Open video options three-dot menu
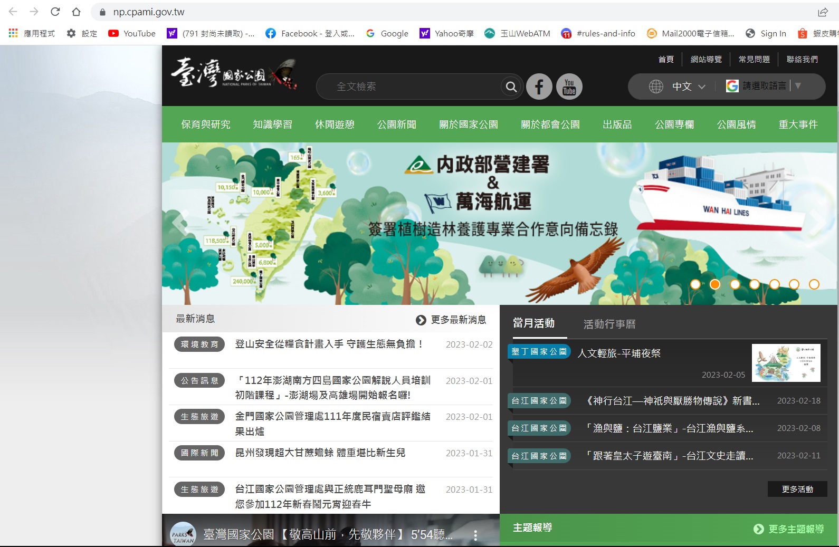Image resolution: width=839 pixels, height=547 pixels. [x=475, y=535]
